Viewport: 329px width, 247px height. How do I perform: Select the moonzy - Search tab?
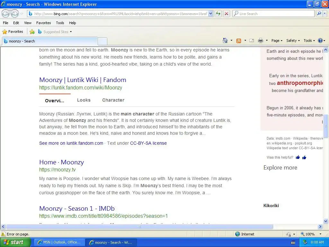49,41
